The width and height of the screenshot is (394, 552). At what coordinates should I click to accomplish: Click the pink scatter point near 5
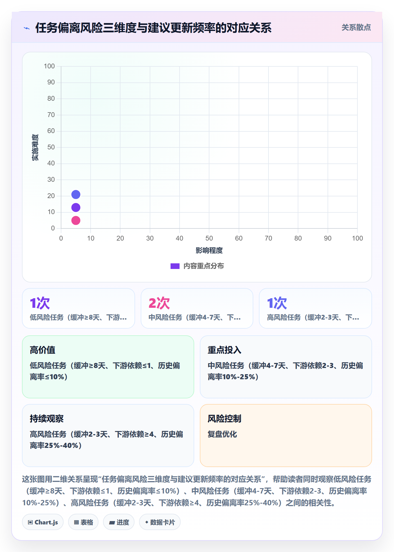(x=76, y=220)
